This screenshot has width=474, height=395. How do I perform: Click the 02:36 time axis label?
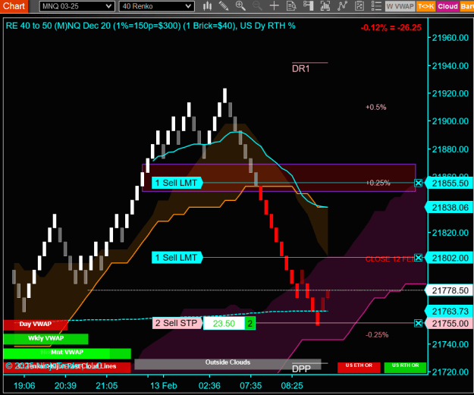point(209,386)
